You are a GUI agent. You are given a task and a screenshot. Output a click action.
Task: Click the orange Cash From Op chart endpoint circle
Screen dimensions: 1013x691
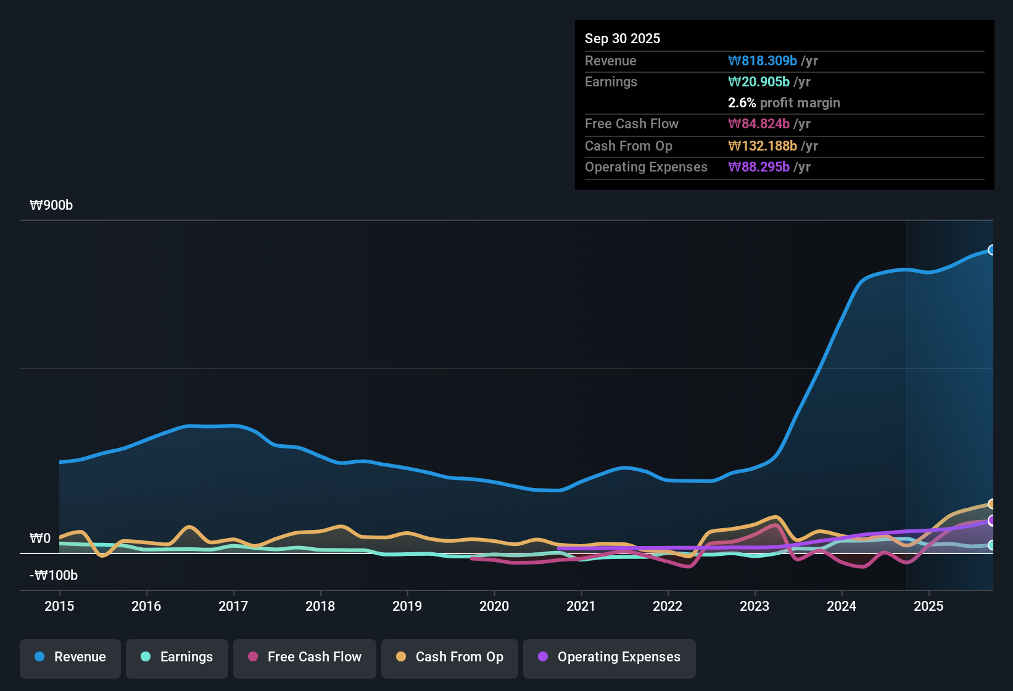click(992, 503)
